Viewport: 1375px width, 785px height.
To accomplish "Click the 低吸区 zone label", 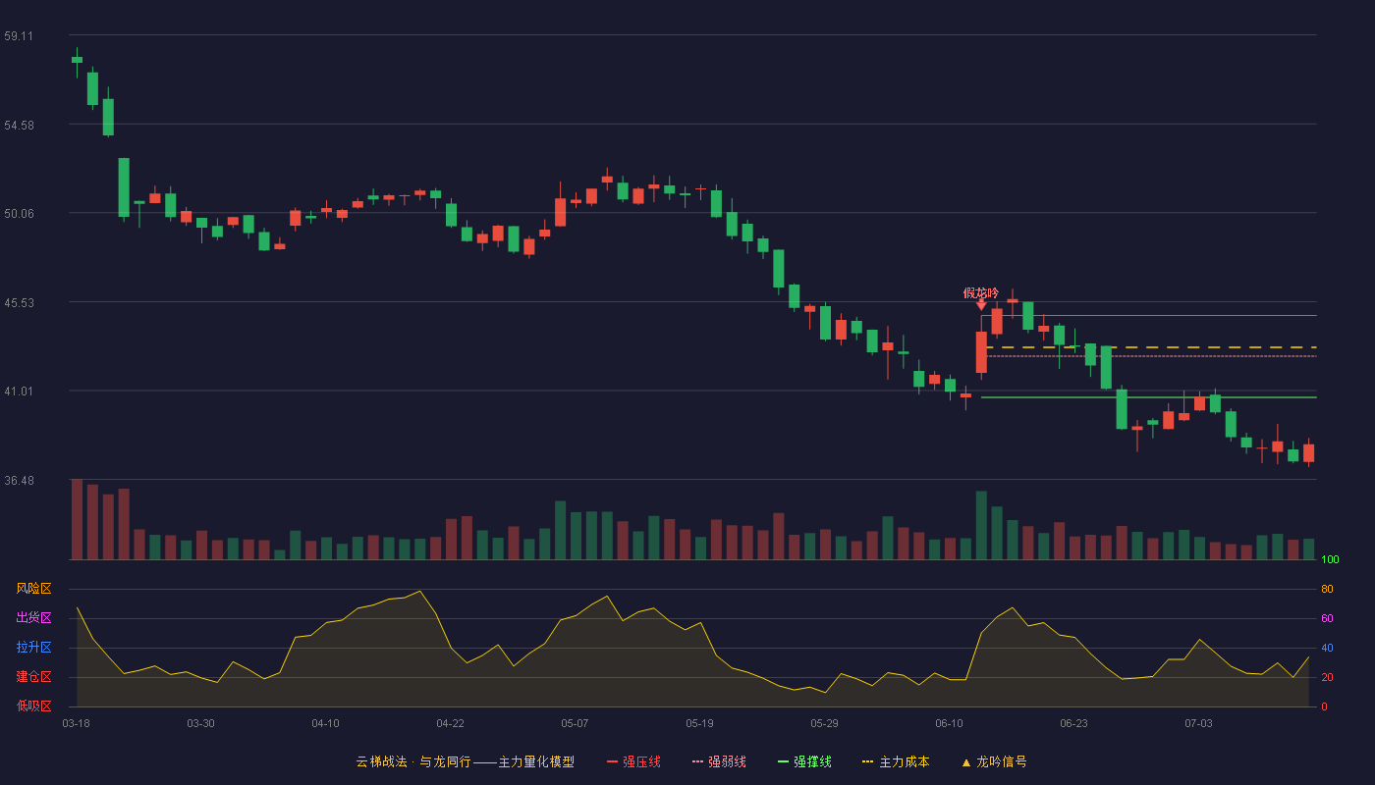I will pos(33,706).
